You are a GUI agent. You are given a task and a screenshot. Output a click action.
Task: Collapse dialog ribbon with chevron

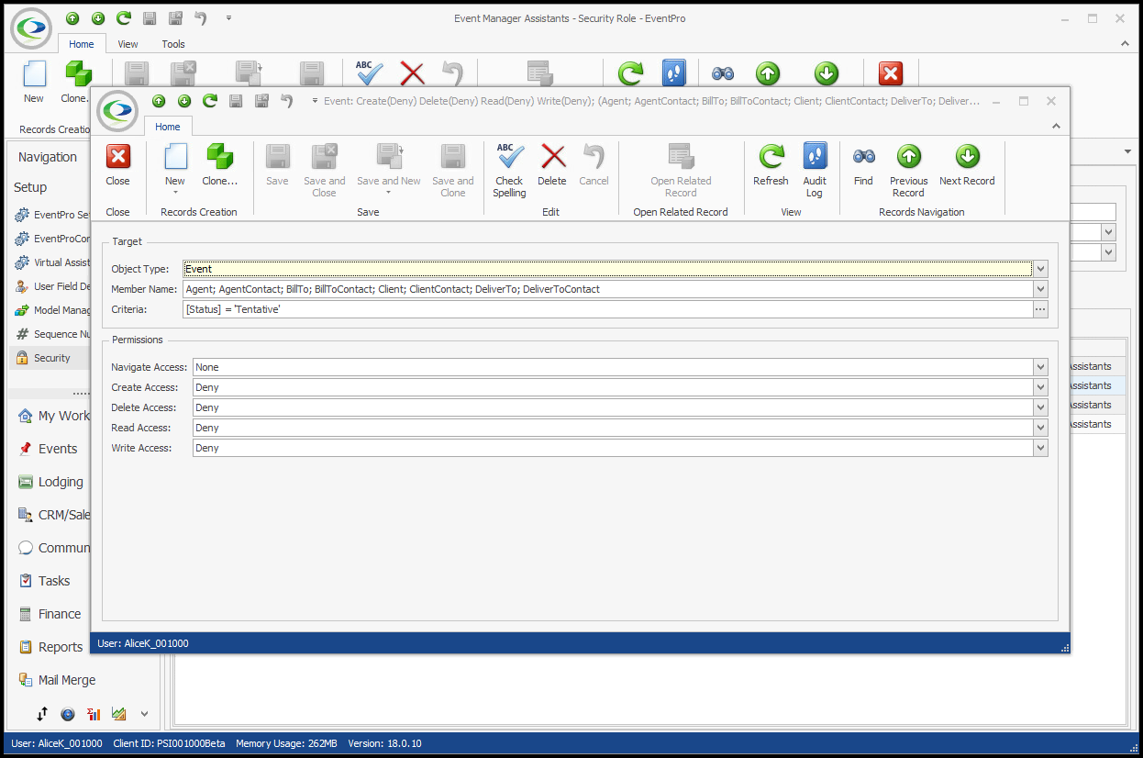coord(1055,127)
